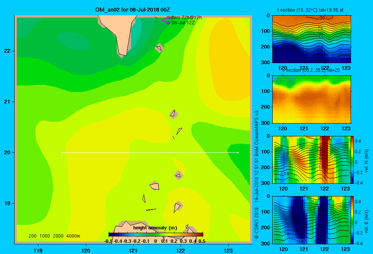Viewport: 373px width, 254px height.
Task: Click the map title OM_an02 for 08-Jul-2018 00Z
Action: click(x=132, y=10)
